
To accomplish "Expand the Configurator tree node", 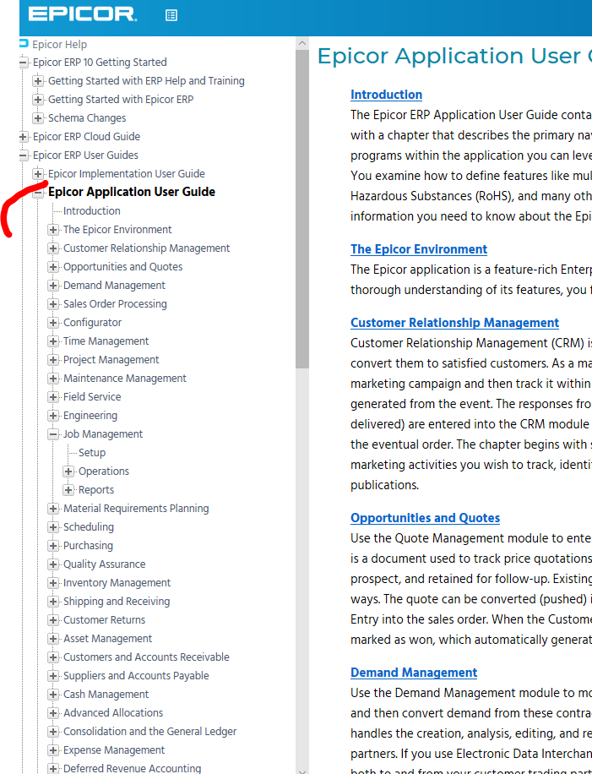I will point(53,323).
